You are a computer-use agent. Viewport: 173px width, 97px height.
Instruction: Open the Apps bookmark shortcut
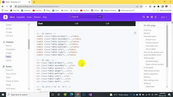5,11
